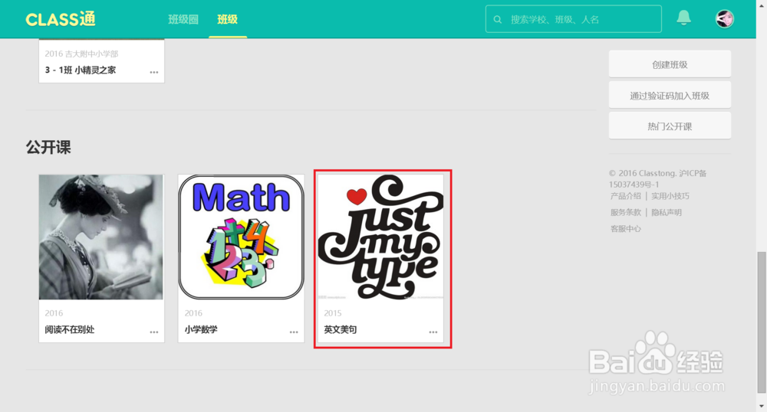Focus the 搜索学校、班级、人名 search field
Viewport: 767px width, 412px height.
point(573,19)
